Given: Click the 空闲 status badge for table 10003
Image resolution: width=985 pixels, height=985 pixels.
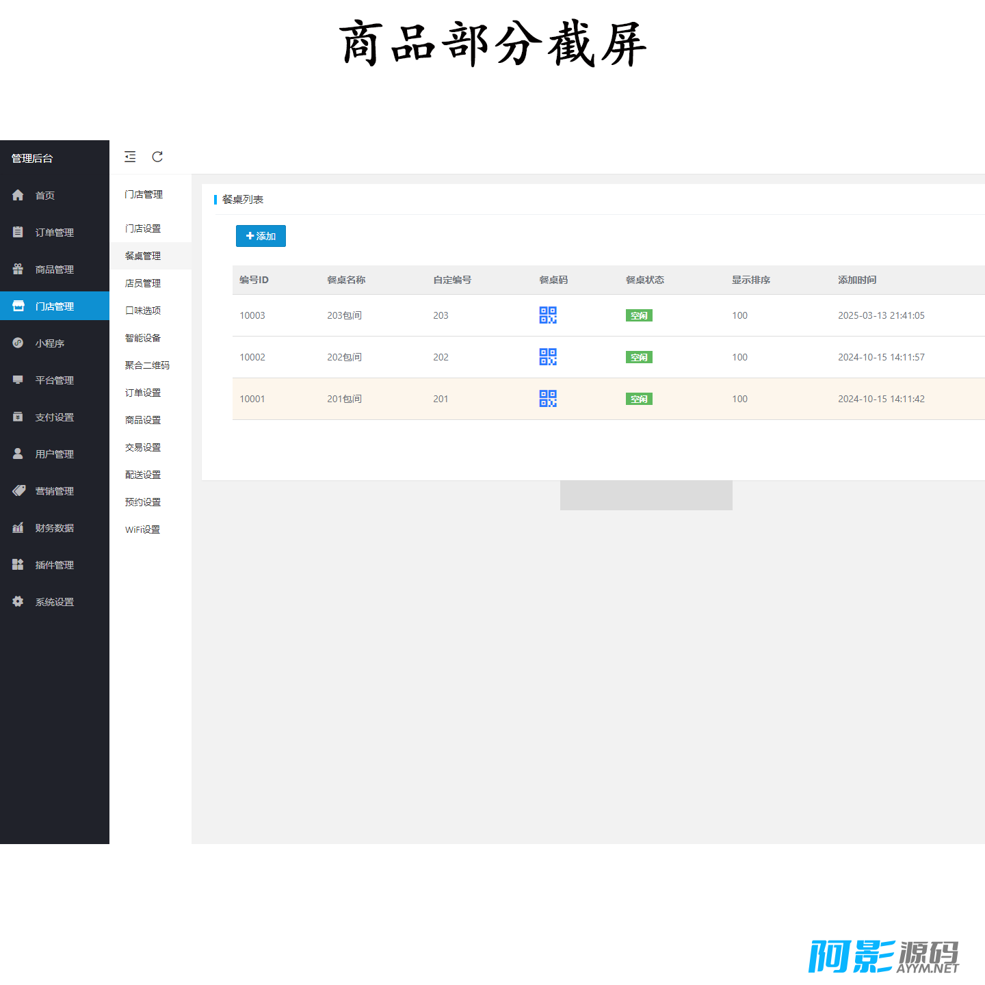Looking at the screenshot, I should pos(639,315).
